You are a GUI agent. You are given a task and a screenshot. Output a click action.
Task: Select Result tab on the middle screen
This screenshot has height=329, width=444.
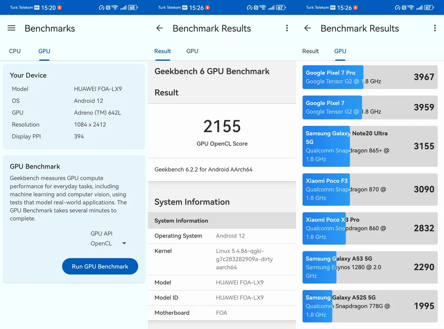(x=163, y=51)
